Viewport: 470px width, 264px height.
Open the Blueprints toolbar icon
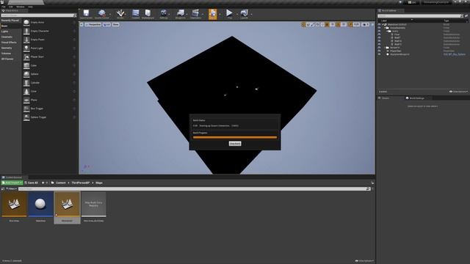[x=181, y=13]
